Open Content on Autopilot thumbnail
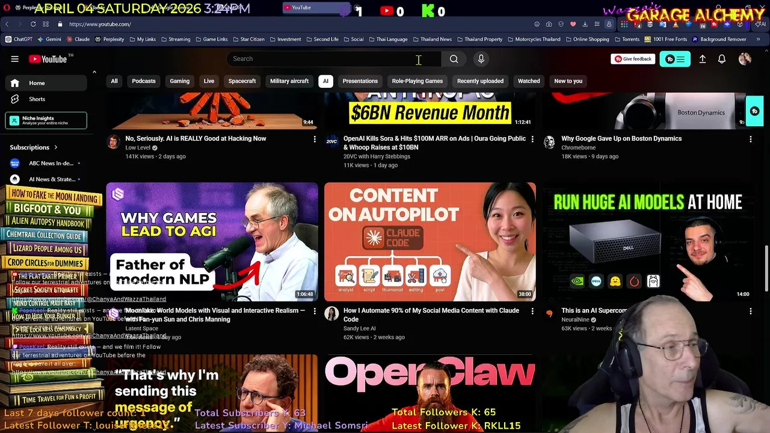The image size is (770, 433). (x=430, y=242)
